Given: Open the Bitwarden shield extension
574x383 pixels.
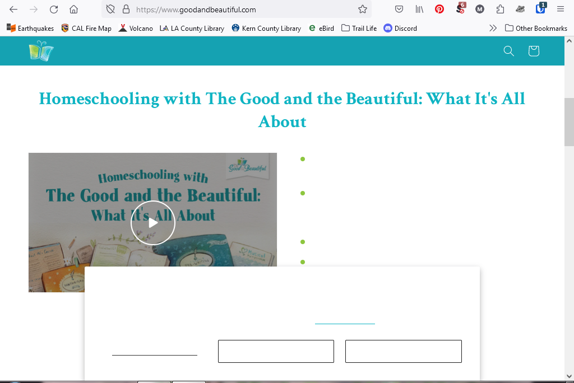Looking at the screenshot, I should click(x=541, y=9).
